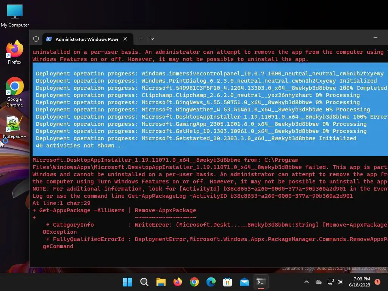The image size is (388, 291).
Task: Open notification badge showing 3
Action: click(x=377, y=282)
